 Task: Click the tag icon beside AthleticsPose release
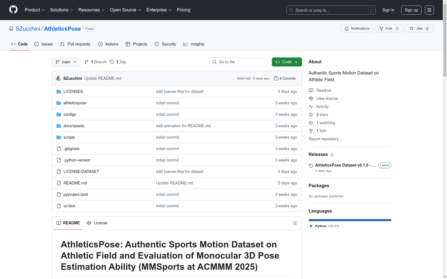click(311, 166)
